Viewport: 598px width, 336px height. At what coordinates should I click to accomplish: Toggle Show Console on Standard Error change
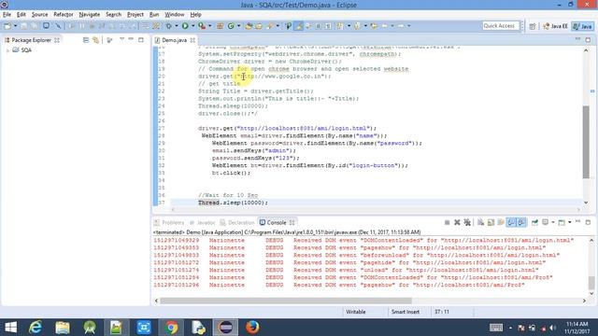pyautogui.click(x=521, y=222)
